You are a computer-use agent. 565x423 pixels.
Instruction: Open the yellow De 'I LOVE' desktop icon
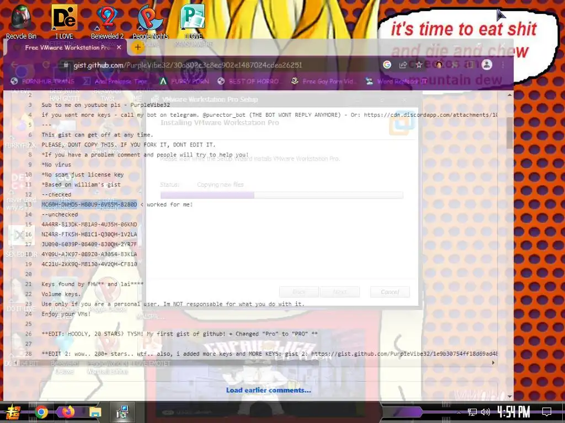64,21
